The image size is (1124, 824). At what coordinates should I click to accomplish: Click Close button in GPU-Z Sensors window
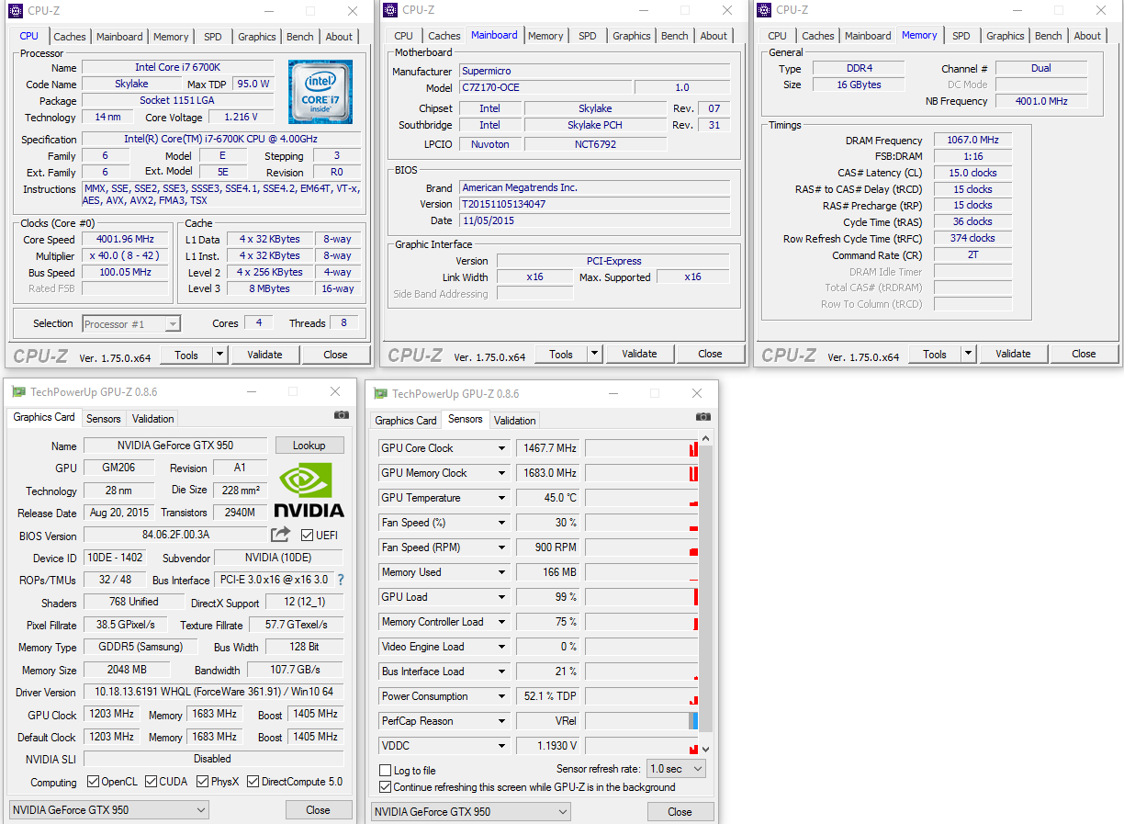[680, 811]
